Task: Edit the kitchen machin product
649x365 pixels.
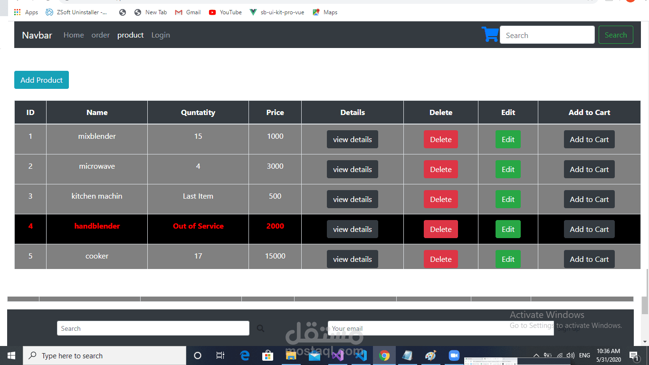Action: tap(508, 199)
